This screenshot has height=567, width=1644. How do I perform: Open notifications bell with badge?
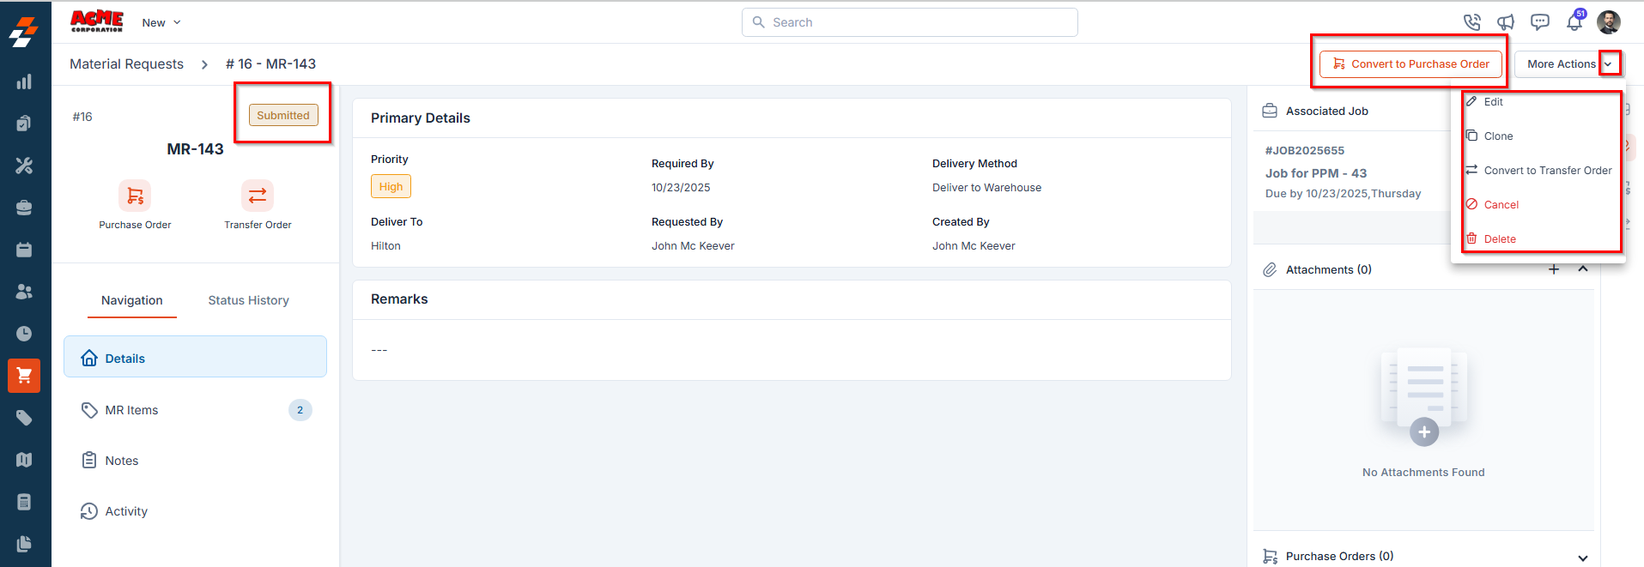click(x=1574, y=21)
